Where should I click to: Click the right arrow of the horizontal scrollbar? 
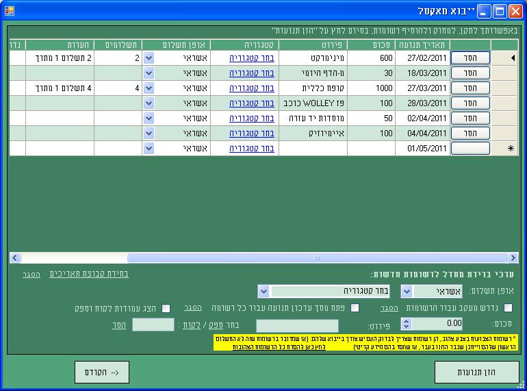[513, 258]
